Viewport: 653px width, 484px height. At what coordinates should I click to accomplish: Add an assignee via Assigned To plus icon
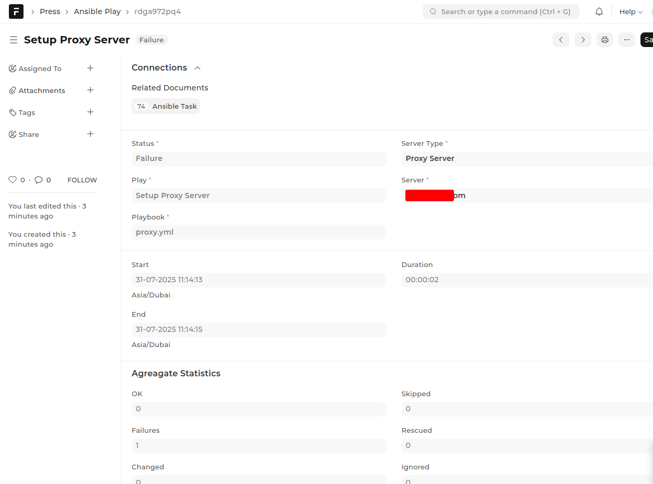coord(90,68)
